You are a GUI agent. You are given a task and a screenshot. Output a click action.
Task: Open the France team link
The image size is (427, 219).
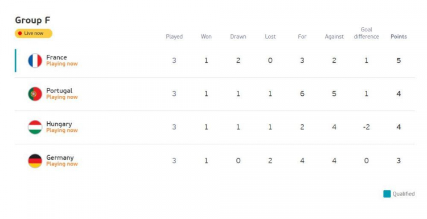[56, 57]
